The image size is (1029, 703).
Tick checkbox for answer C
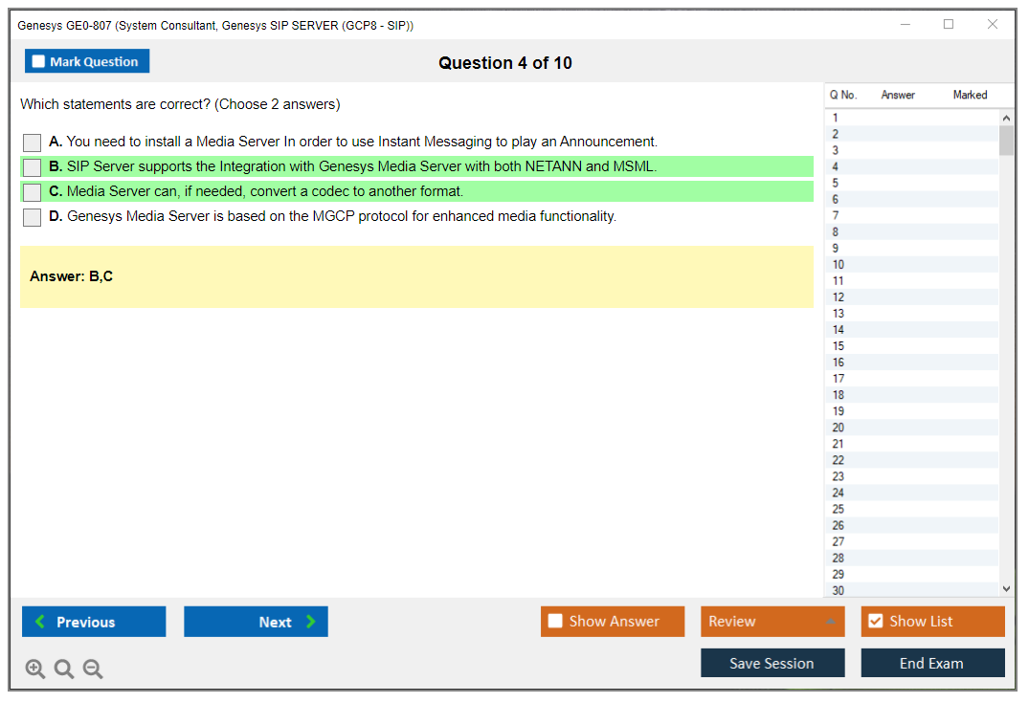pyautogui.click(x=33, y=192)
